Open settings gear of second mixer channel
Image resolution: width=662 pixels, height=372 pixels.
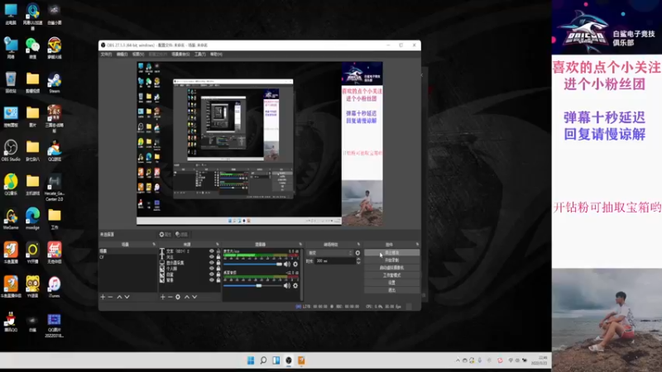point(295,285)
